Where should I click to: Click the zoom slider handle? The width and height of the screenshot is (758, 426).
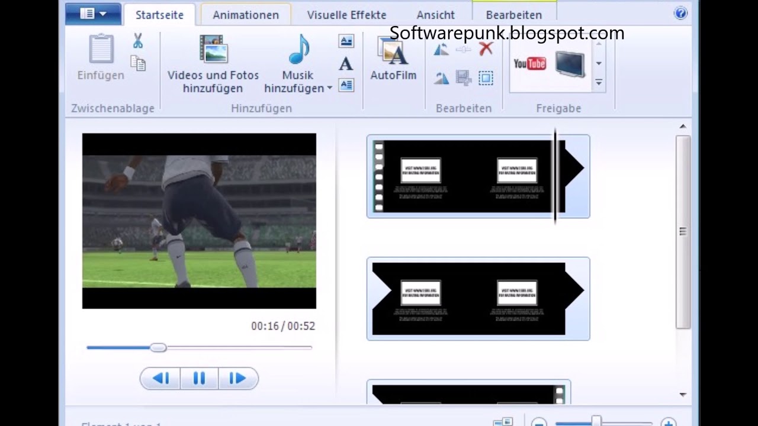[x=596, y=421]
